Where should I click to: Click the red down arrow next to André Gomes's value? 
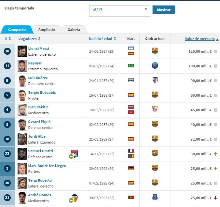(215, 198)
